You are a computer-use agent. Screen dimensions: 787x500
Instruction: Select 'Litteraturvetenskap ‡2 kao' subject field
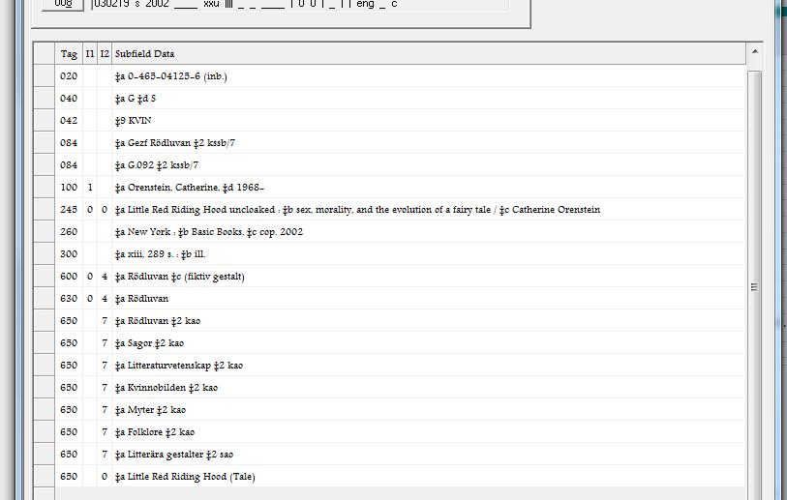tap(179, 366)
